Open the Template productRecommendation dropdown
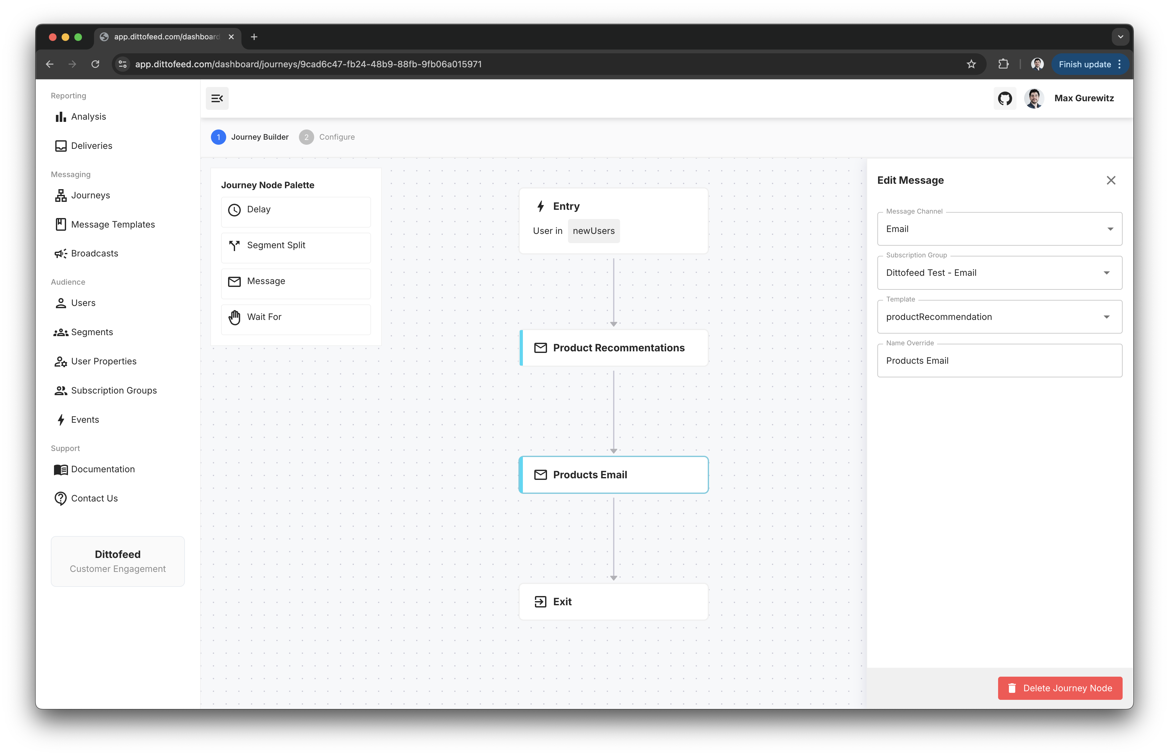The image size is (1169, 756). tap(999, 317)
